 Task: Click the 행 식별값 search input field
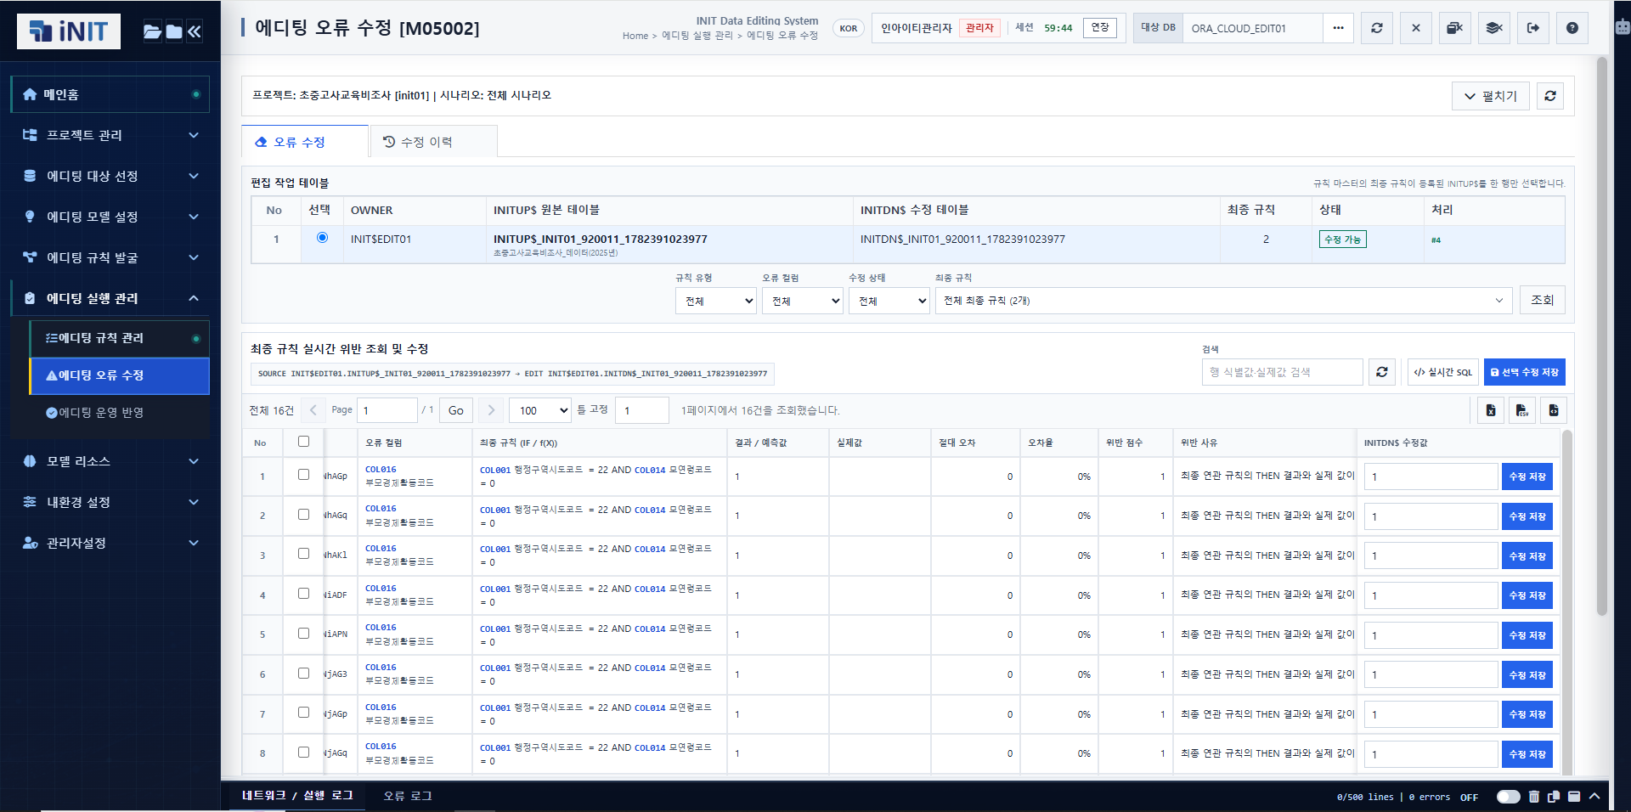(1282, 372)
